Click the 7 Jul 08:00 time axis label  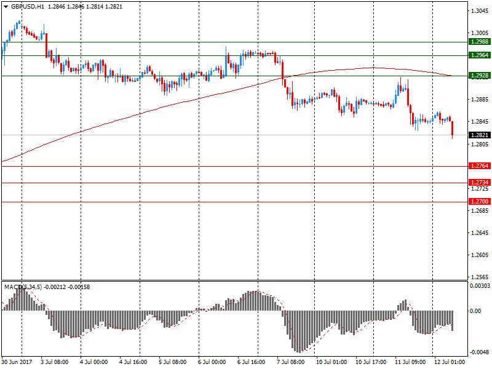point(290,362)
